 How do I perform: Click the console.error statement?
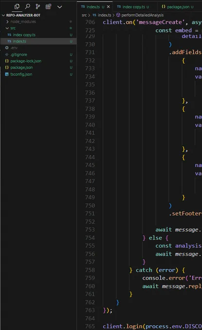(x=172, y=278)
